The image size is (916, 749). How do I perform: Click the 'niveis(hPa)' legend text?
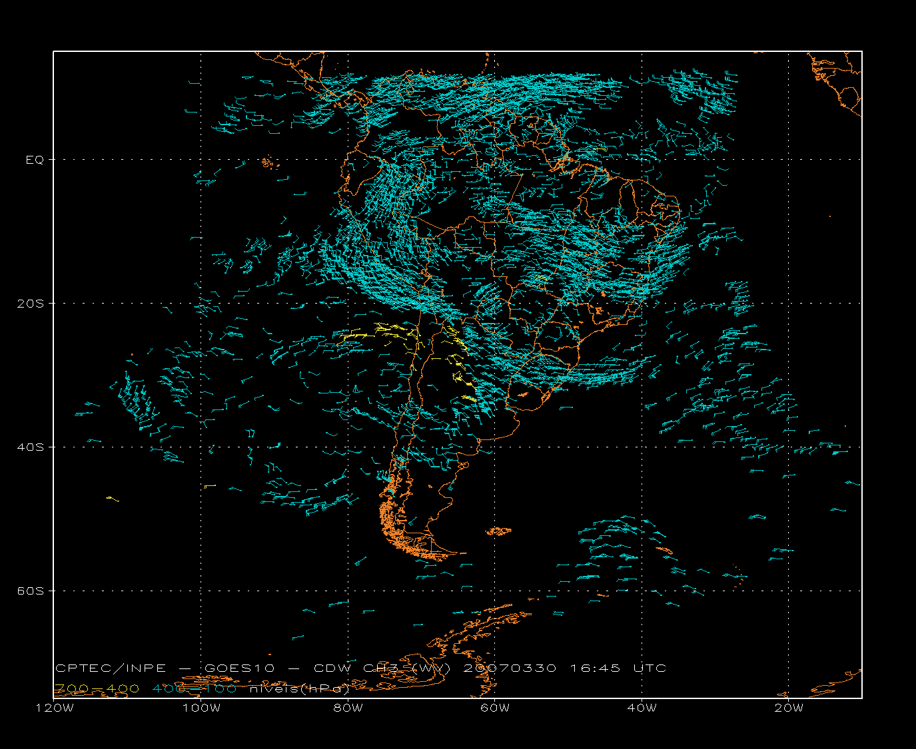click(x=300, y=689)
